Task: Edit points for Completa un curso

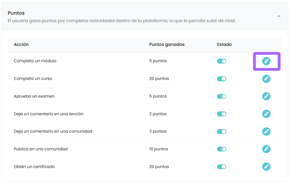Action: [266, 78]
